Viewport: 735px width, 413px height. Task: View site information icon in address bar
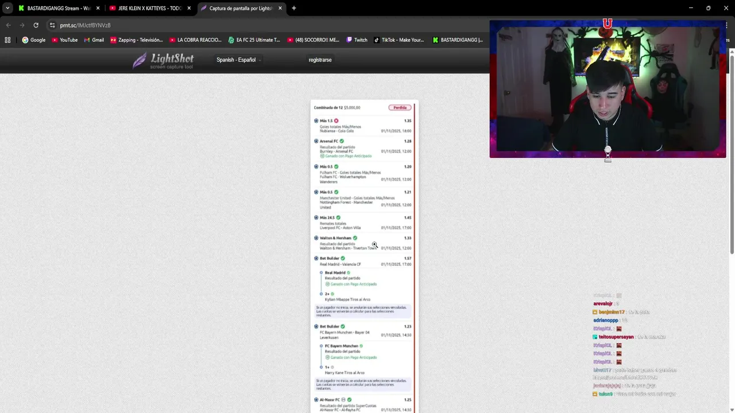click(x=52, y=25)
